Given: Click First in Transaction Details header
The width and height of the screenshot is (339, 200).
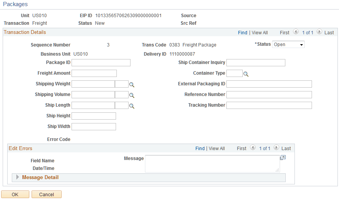Looking at the screenshot, I should click(x=285, y=33).
